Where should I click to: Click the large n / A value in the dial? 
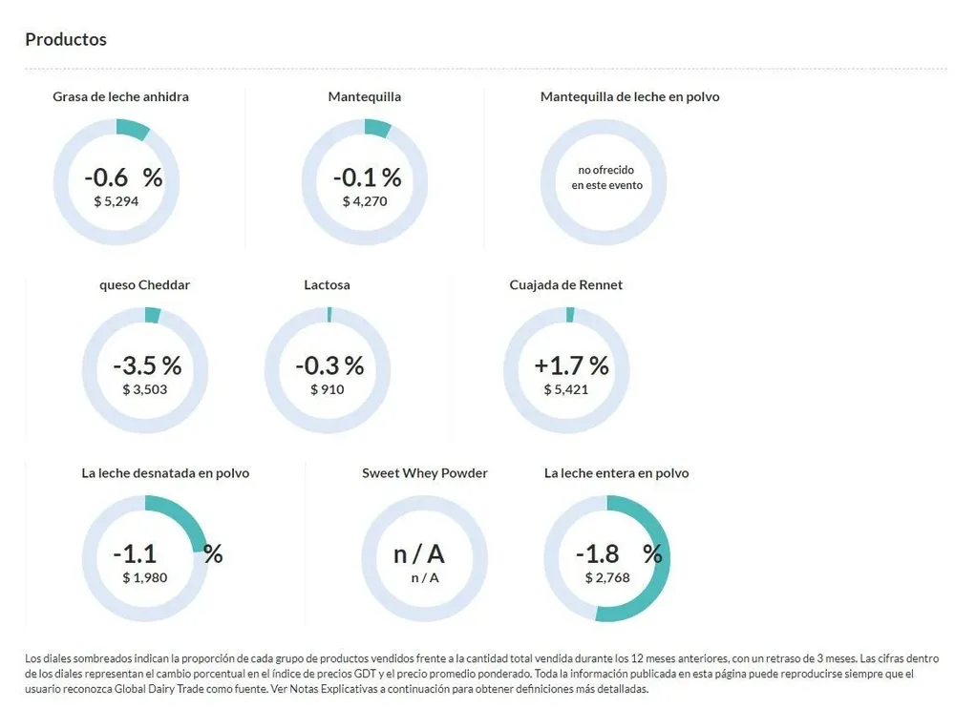click(x=419, y=553)
